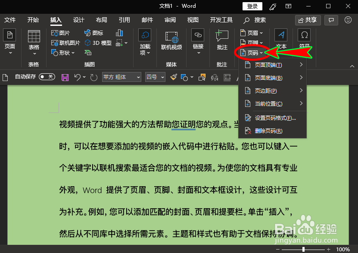Switch to the 视图 view tab

click(193, 20)
